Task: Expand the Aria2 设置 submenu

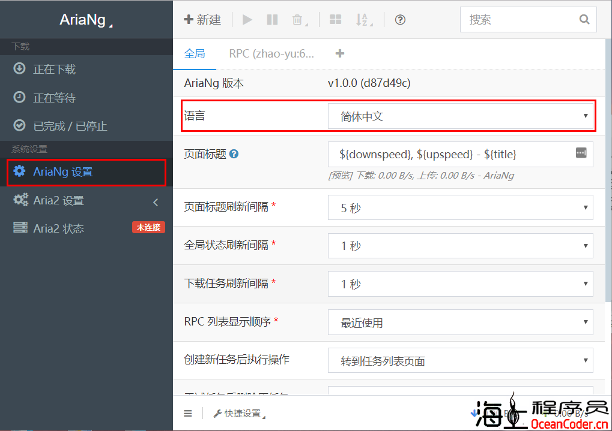Action: (86, 201)
